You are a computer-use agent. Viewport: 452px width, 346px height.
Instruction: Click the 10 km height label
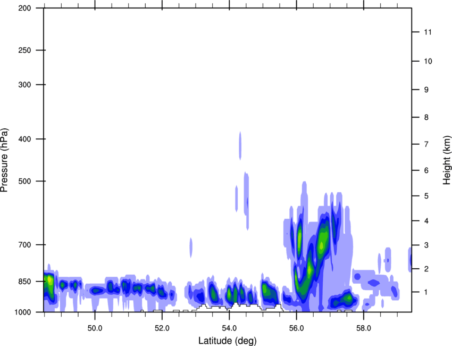point(428,61)
